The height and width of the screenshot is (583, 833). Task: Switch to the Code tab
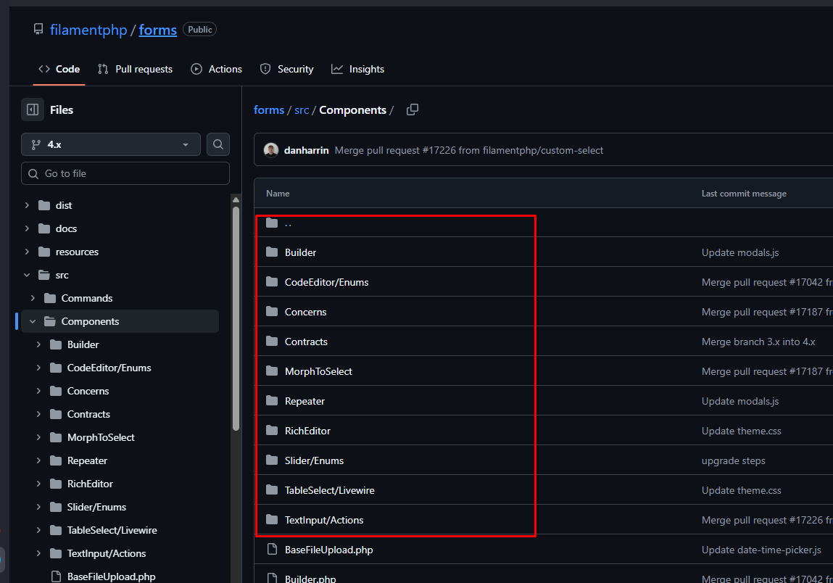click(x=59, y=69)
